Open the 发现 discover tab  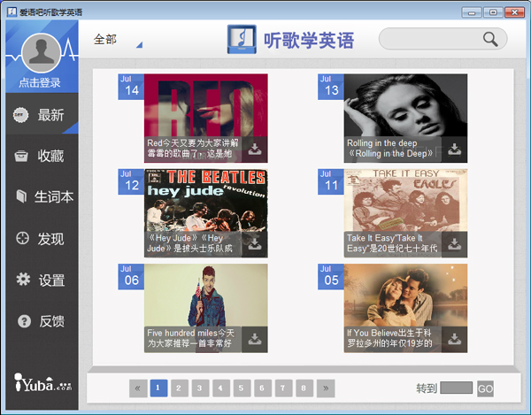click(42, 239)
